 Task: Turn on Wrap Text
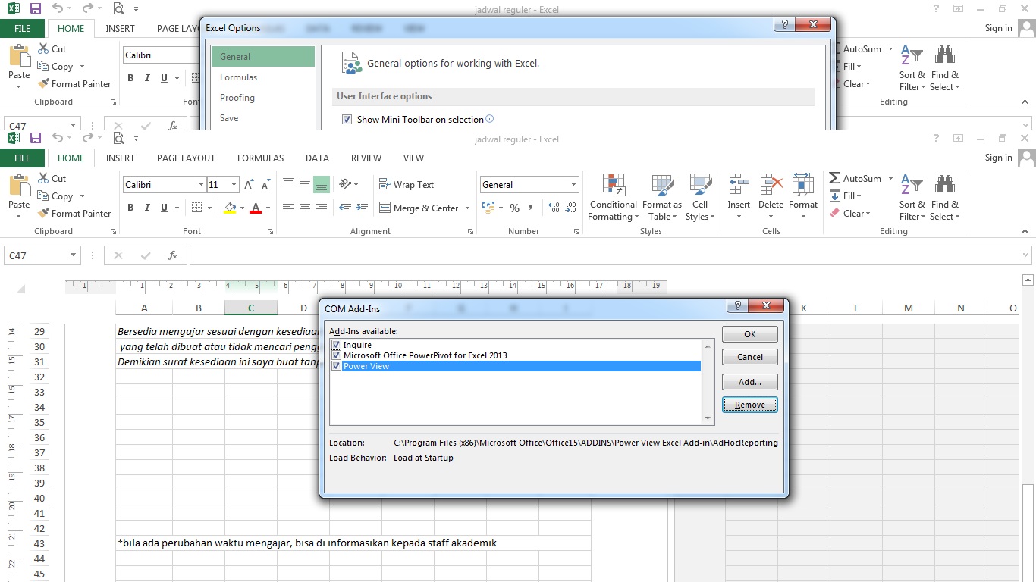click(x=406, y=184)
